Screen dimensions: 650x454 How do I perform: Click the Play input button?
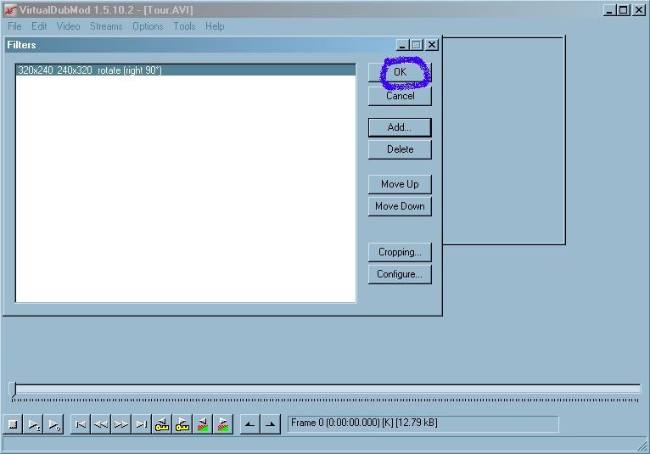(33, 424)
